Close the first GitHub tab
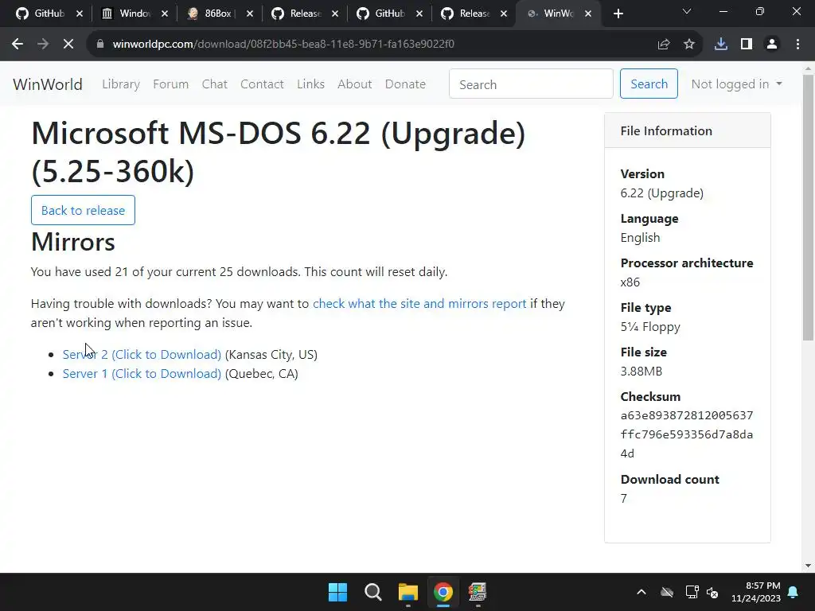 pos(79,14)
